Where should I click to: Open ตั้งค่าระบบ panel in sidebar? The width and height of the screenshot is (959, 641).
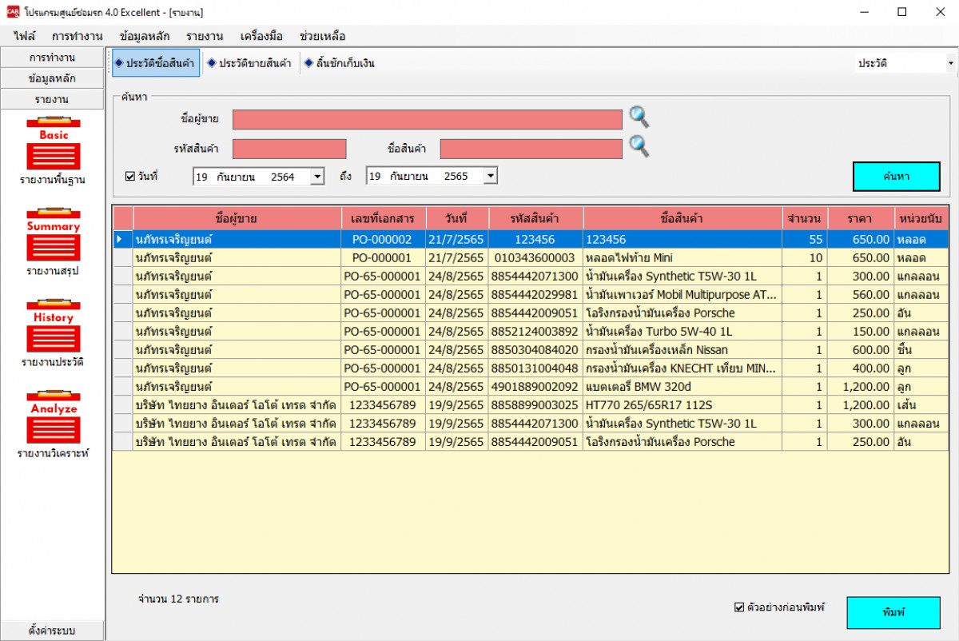pos(53,631)
